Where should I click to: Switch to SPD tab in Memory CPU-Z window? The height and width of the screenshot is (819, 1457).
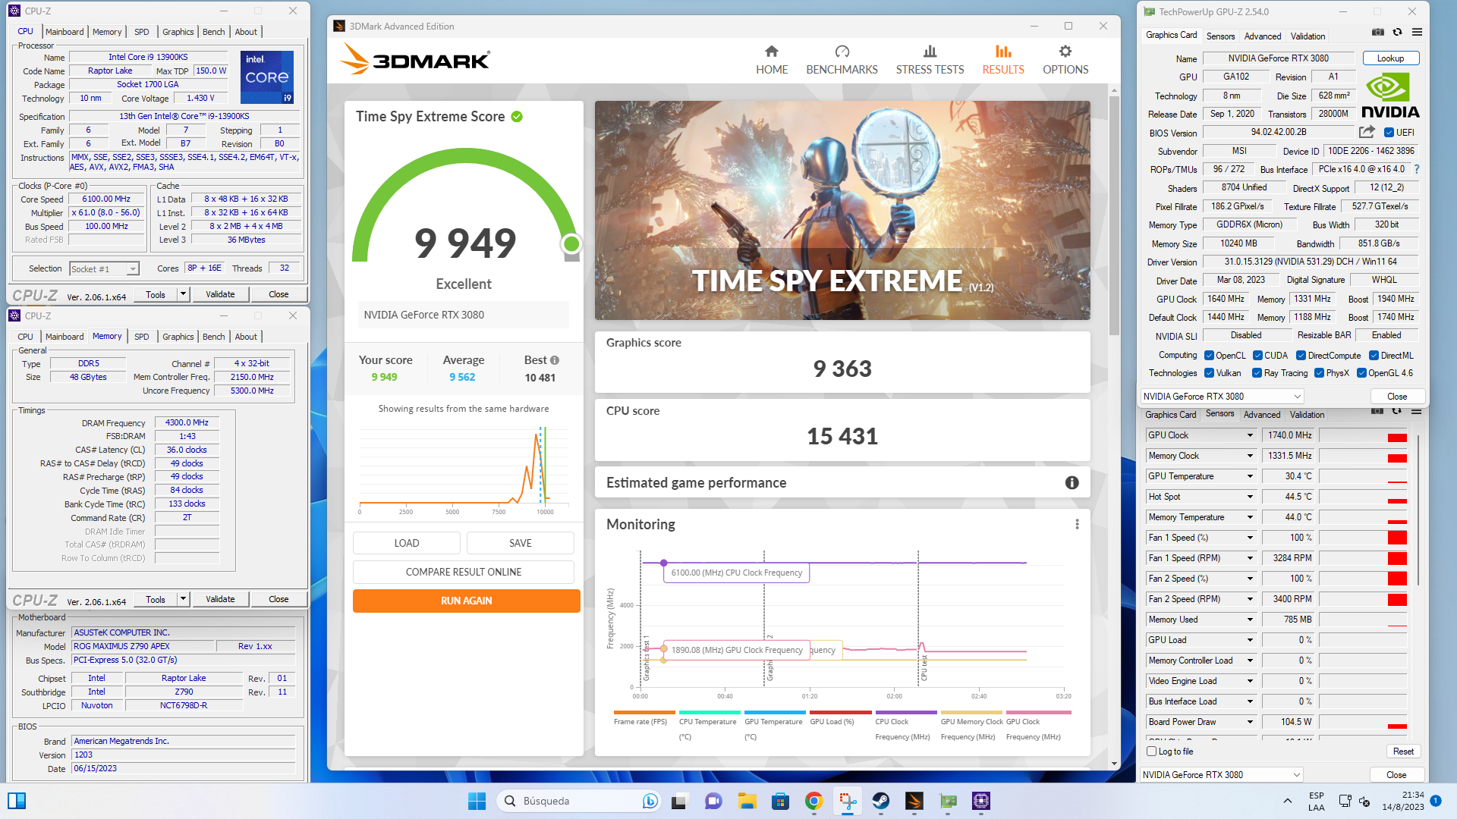click(x=141, y=337)
